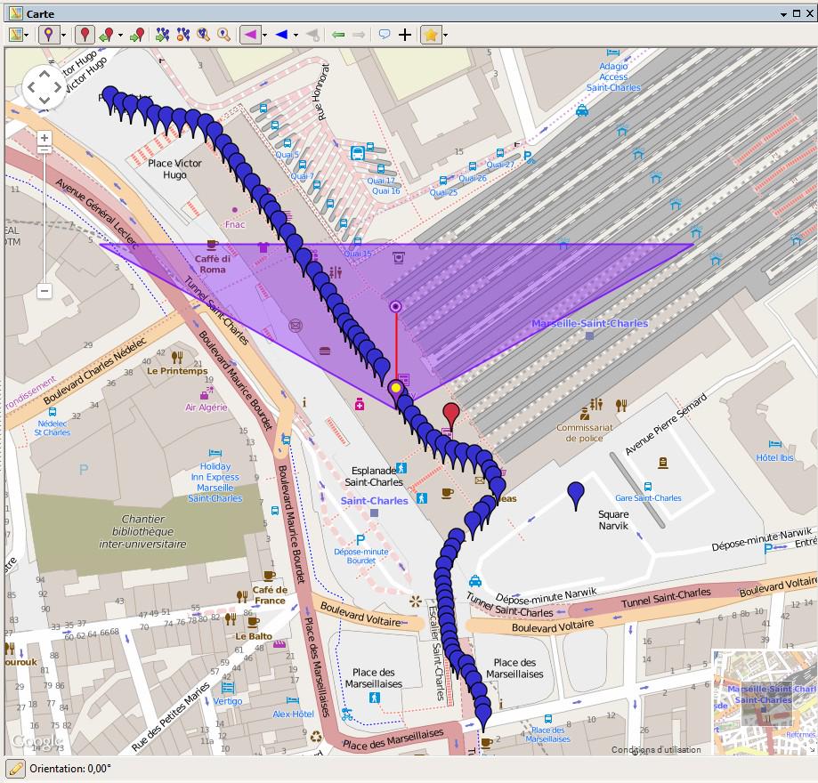Open the map layer dropdown arrow
Viewport: 818px width, 783px height.
26,36
